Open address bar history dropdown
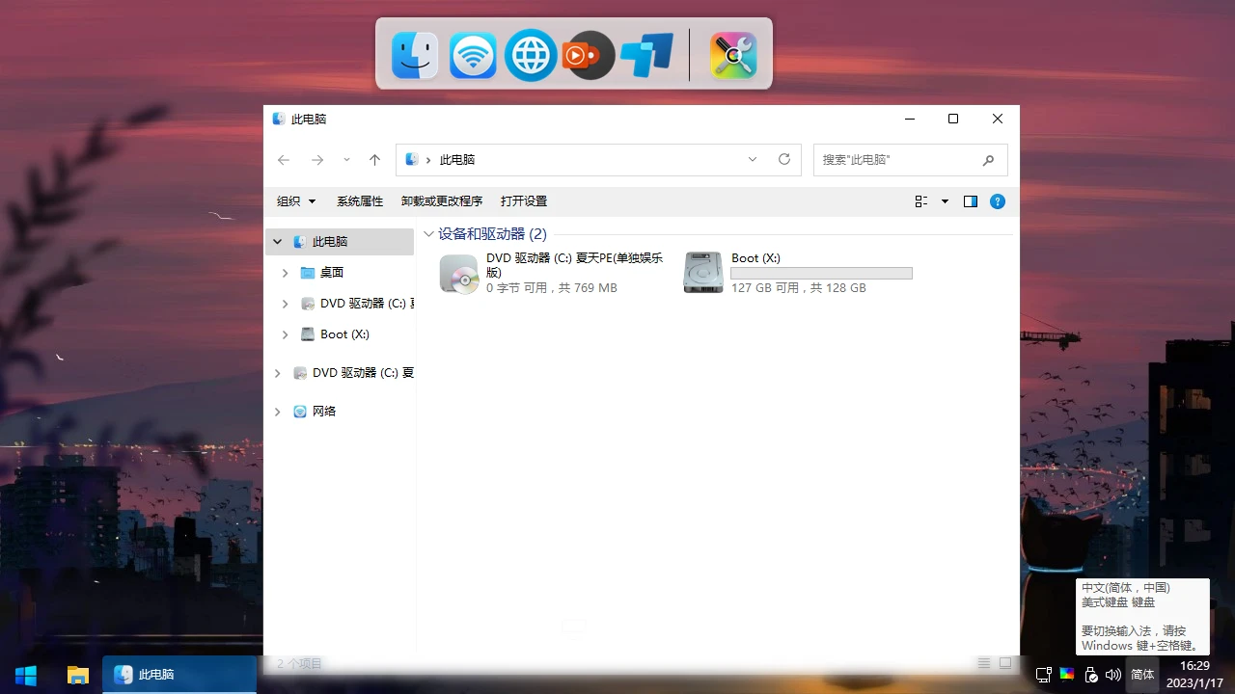This screenshot has height=694, width=1235. 753,160
